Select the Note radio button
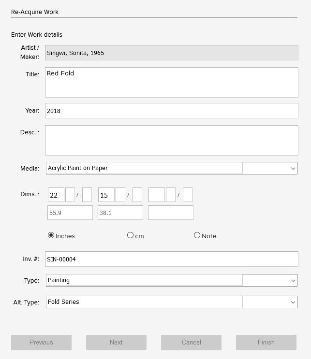Screen dimensions: 311x359 pos(197,235)
